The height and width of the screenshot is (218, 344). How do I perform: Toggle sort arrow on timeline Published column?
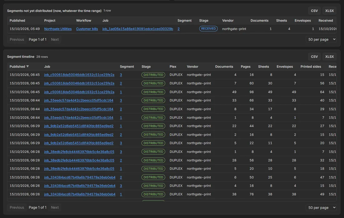point(28,66)
